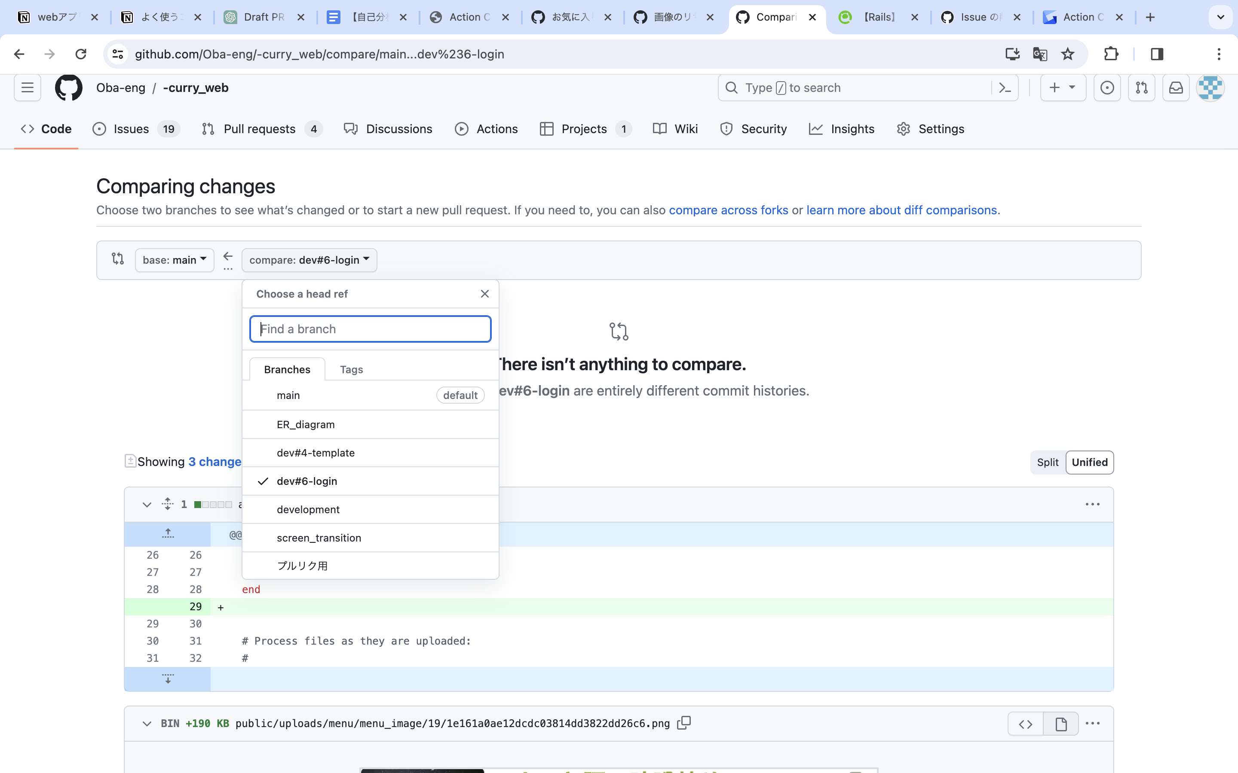Type in the Find a branch input field
1238x773 pixels.
tap(371, 329)
